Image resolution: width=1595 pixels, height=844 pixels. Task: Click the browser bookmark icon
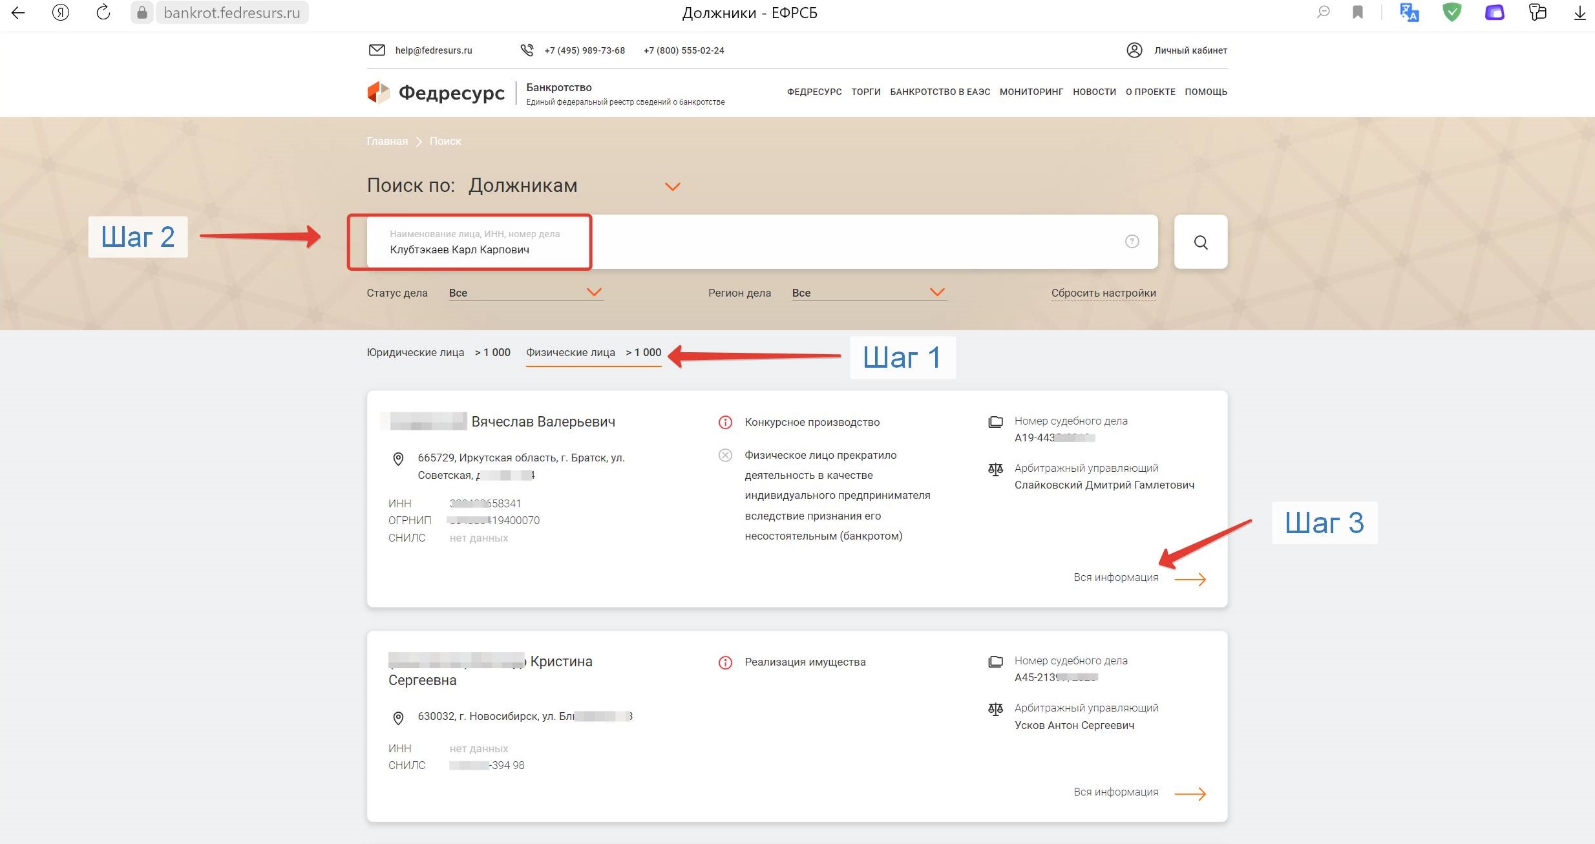(1357, 12)
